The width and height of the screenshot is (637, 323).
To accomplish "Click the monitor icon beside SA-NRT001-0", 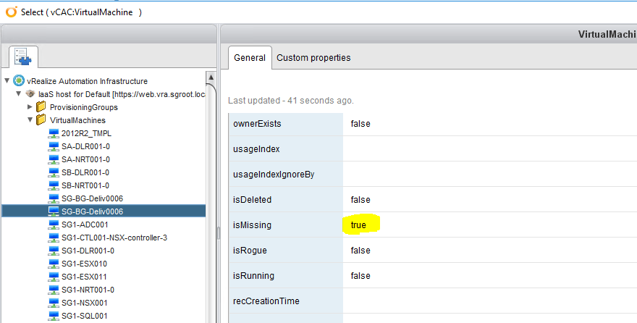I will 54,159.
